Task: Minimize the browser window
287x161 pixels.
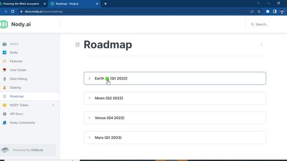Action: 268,3
